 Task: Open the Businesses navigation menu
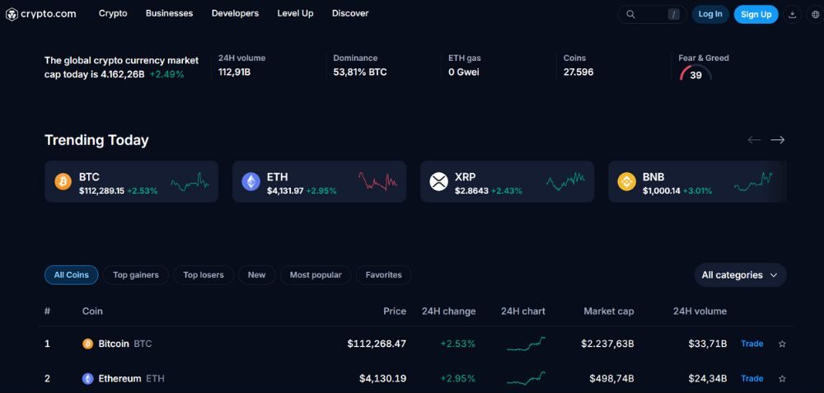(x=169, y=14)
